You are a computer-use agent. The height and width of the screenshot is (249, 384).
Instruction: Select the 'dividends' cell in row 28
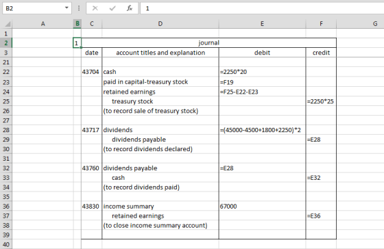point(160,130)
